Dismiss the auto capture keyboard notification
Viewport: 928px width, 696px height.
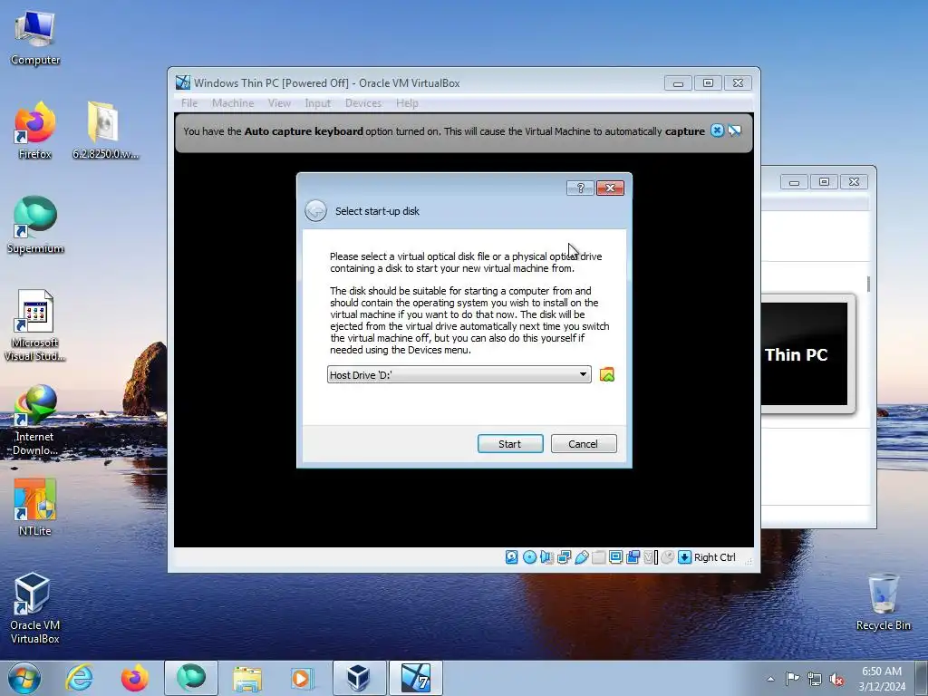pos(717,130)
